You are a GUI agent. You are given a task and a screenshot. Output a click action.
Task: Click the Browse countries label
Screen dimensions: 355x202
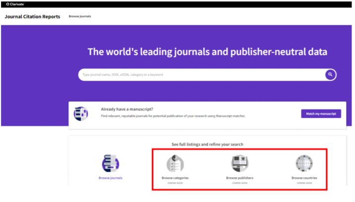point(304,178)
